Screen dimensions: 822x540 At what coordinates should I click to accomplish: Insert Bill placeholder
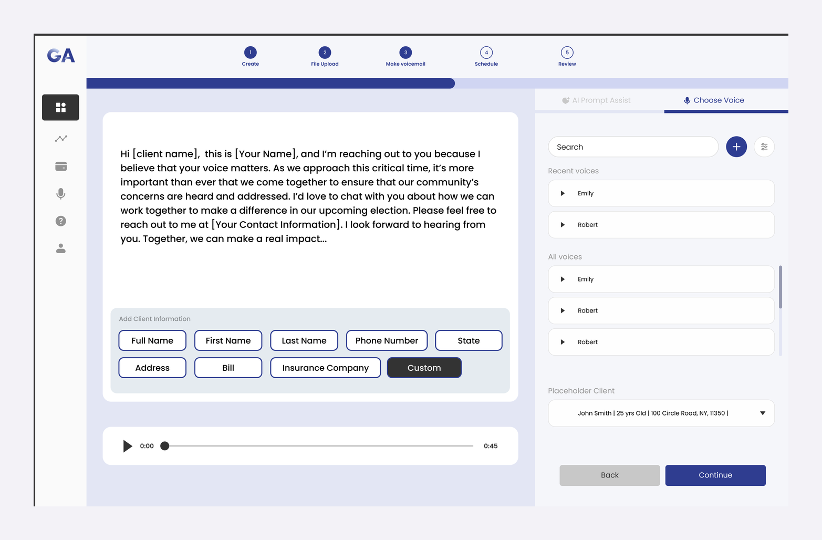(x=228, y=368)
